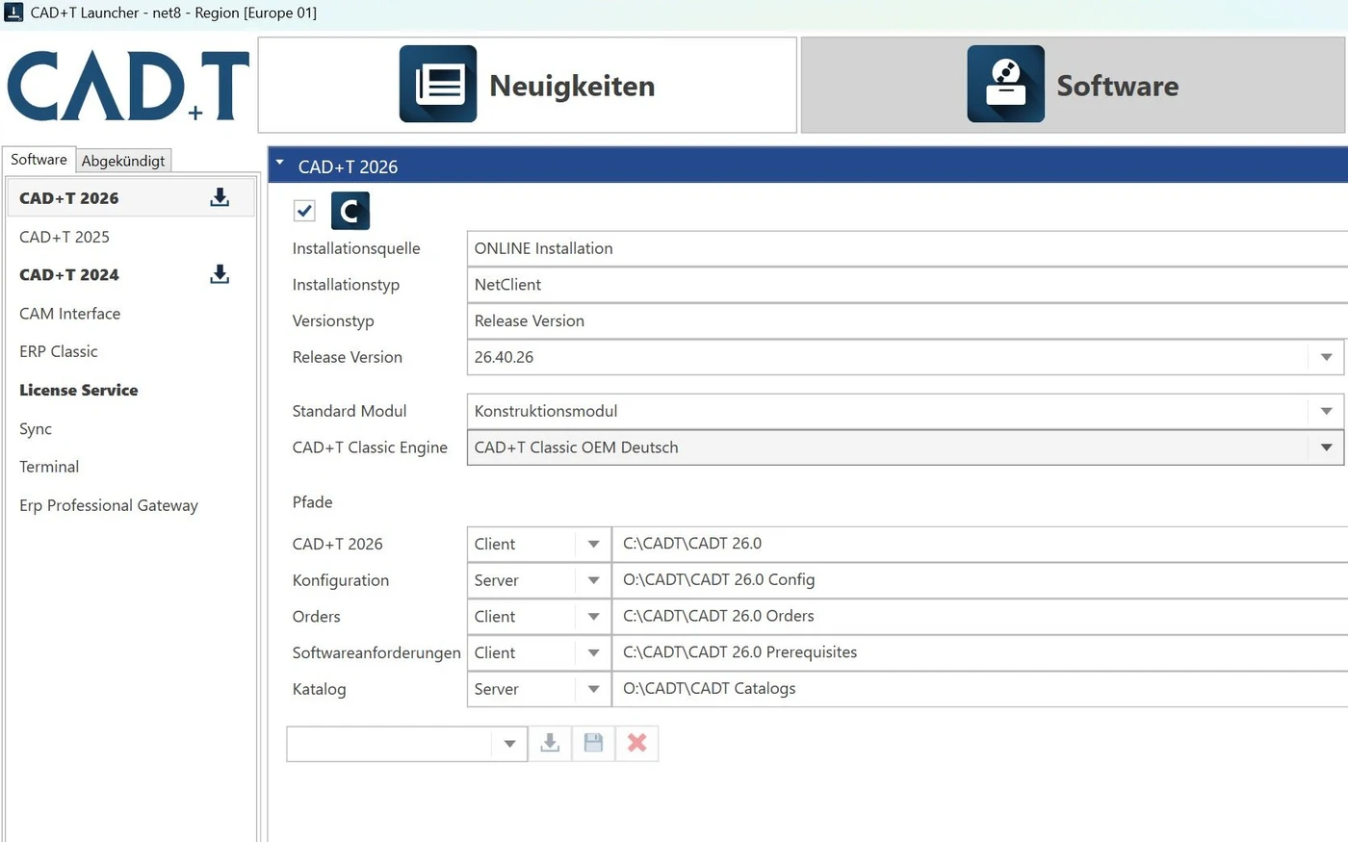Click the Installationsquelle field showing ONLINE Installation
The image size is (1348, 842).
tap(907, 248)
